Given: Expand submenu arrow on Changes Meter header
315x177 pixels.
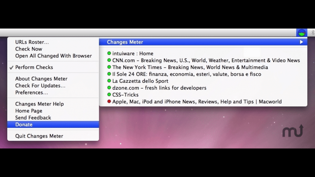Looking at the screenshot, I should click(x=301, y=42).
